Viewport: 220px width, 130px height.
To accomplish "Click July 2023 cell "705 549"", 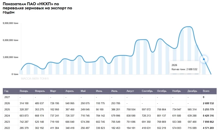I will pyautogui.click(x=116, y=122).
